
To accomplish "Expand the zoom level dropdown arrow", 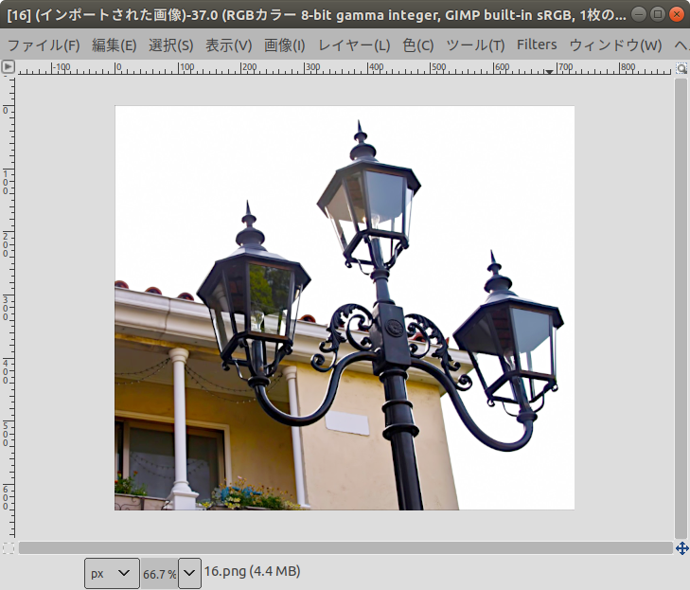I will 189,573.
